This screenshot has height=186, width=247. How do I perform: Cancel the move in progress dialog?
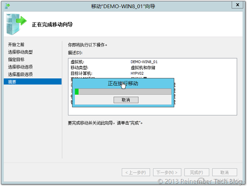tap(126, 100)
